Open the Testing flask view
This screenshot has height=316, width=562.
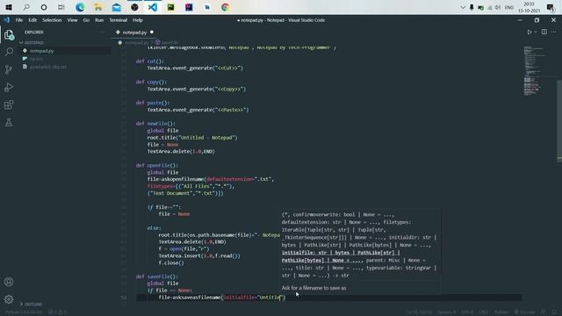point(9,123)
